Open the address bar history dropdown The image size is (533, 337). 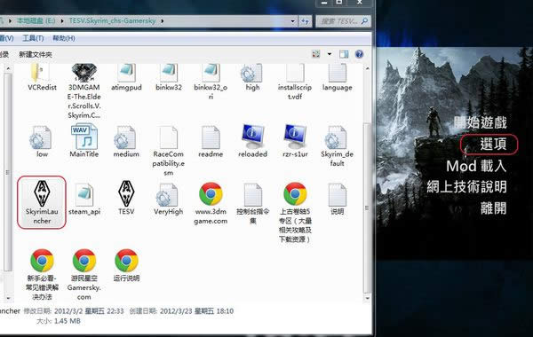[292, 21]
